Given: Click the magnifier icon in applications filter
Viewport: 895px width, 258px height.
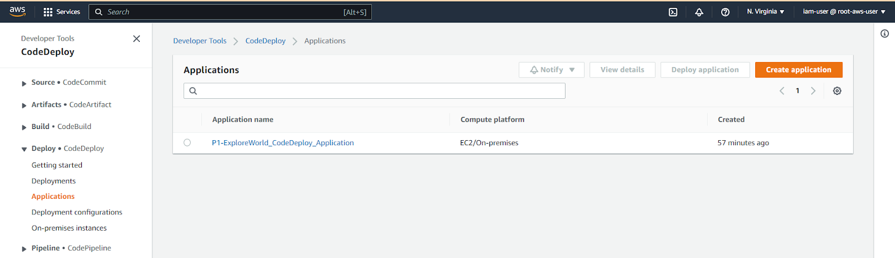Looking at the screenshot, I should click(x=193, y=91).
